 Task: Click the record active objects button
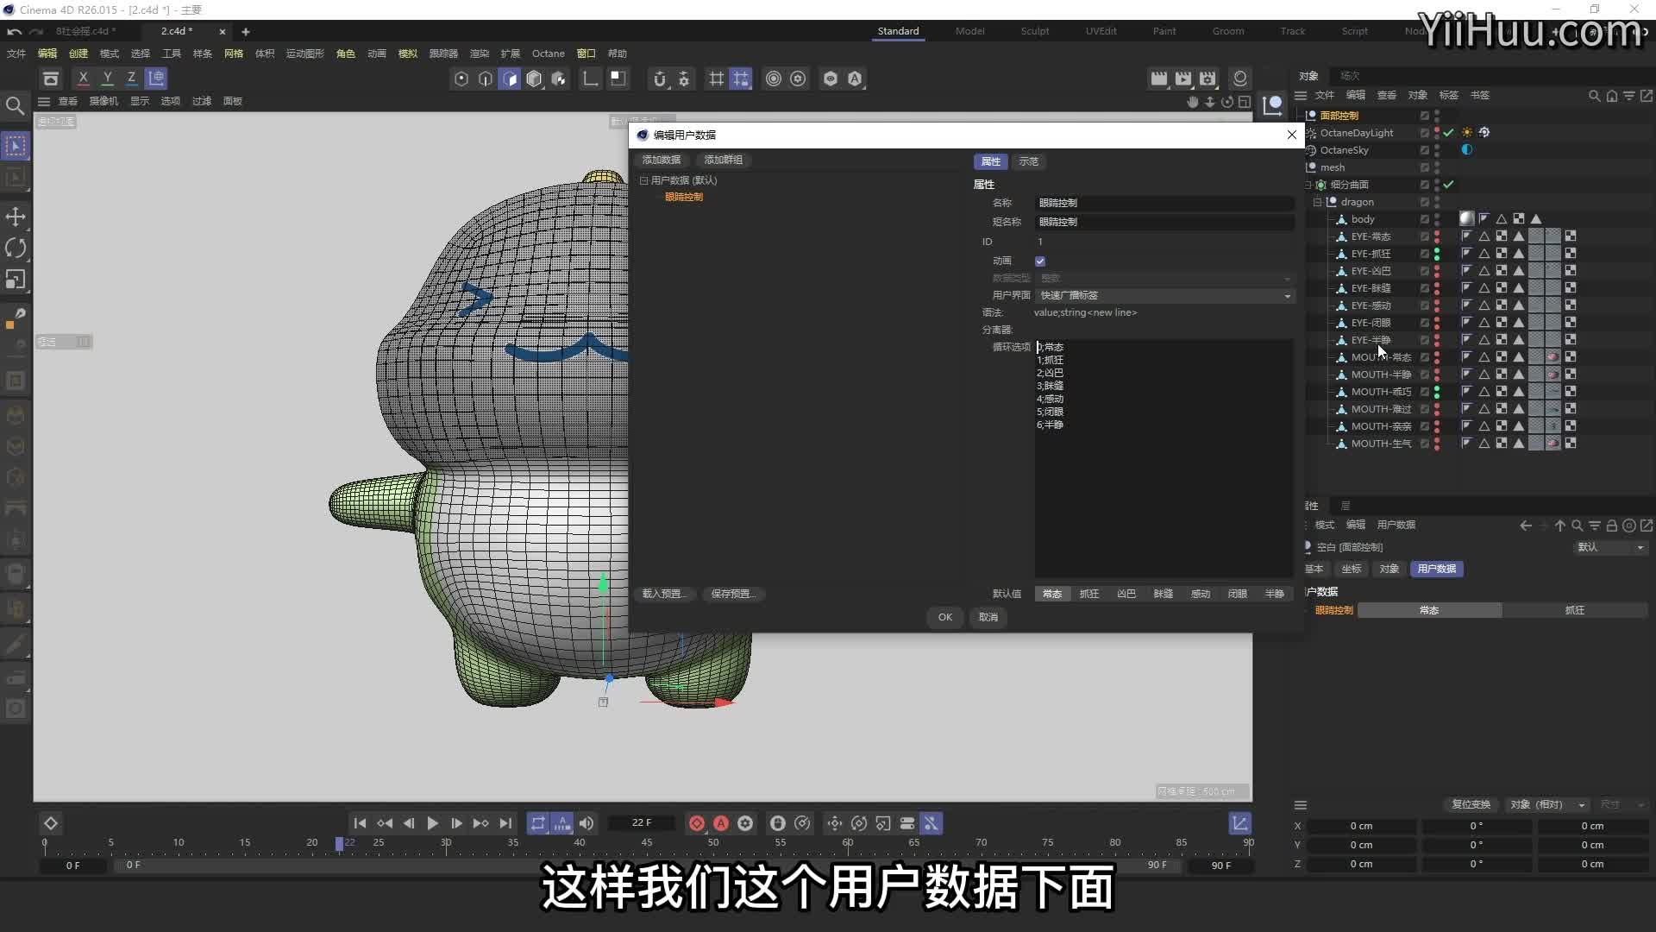pos(697,823)
